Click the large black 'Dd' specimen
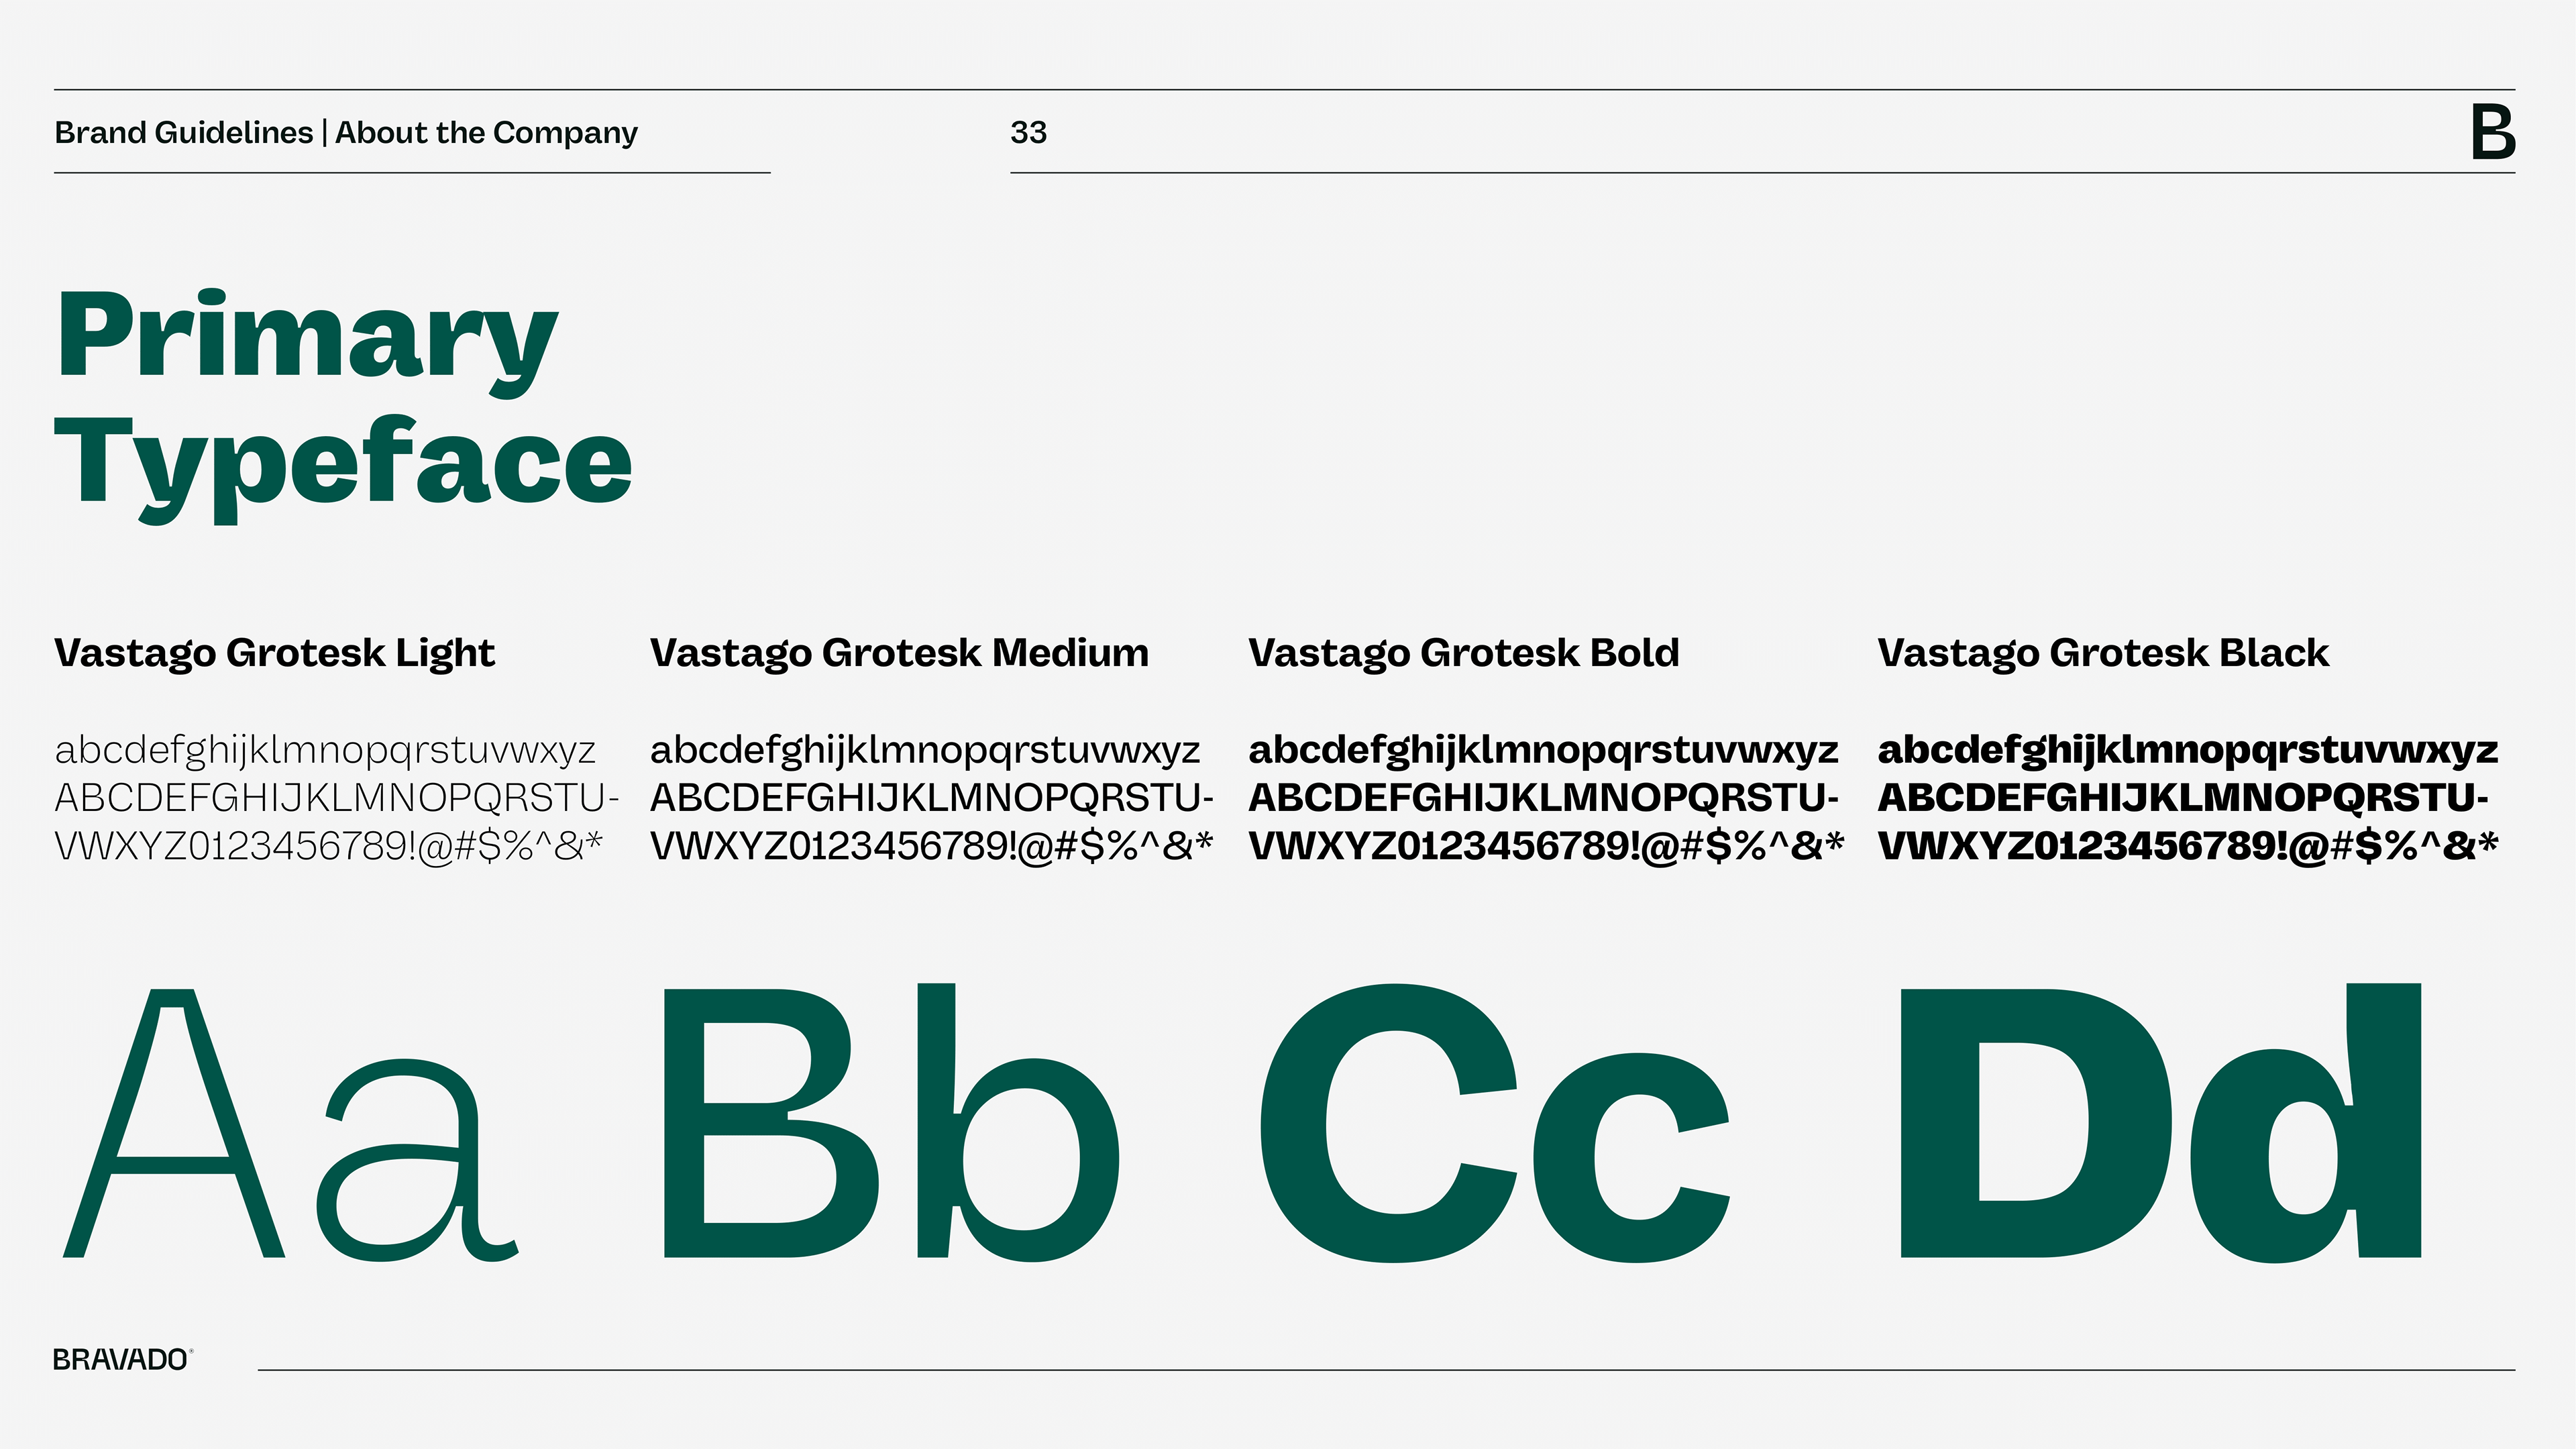2576x1449 pixels. pyautogui.click(x=2160, y=1122)
